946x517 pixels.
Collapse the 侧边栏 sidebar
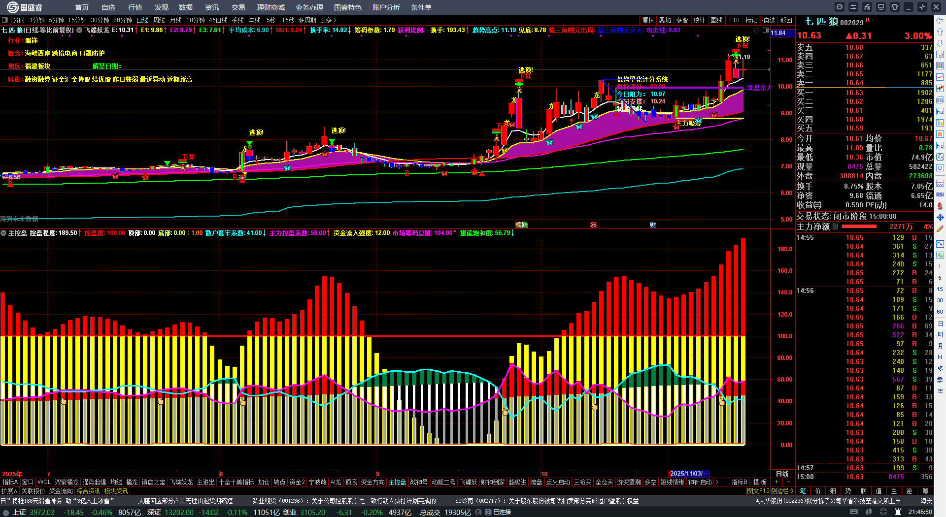pyautogui.click(x=782, y=491)
